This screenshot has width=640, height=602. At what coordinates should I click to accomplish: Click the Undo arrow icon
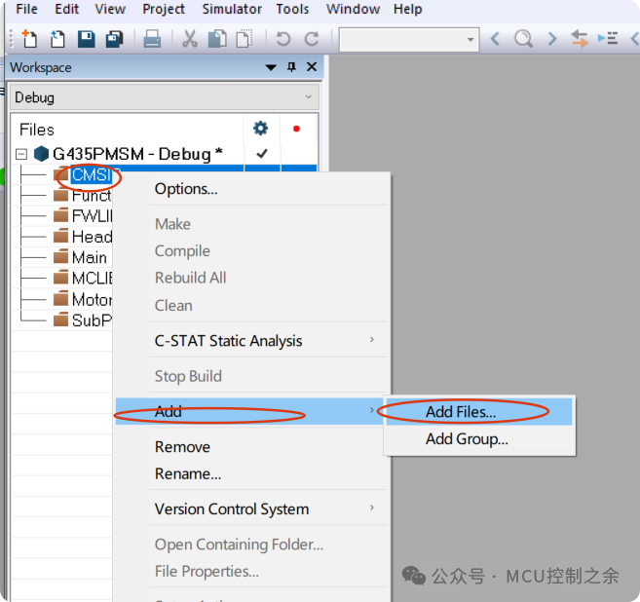click(283, 39)
